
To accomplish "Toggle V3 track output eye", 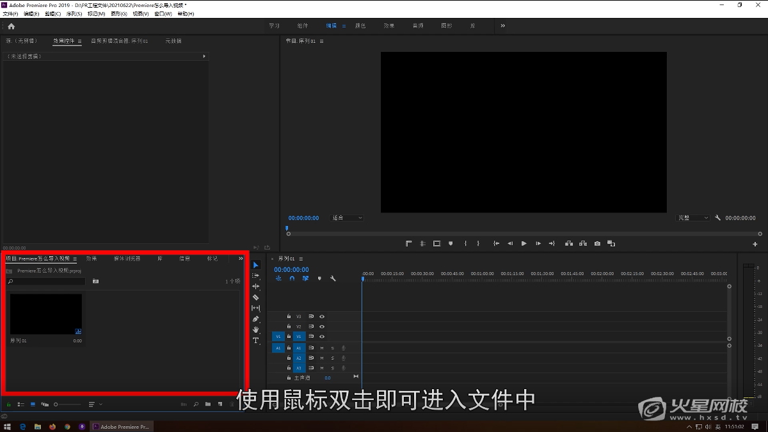I will pyautogui.click(x=322, y=316).
